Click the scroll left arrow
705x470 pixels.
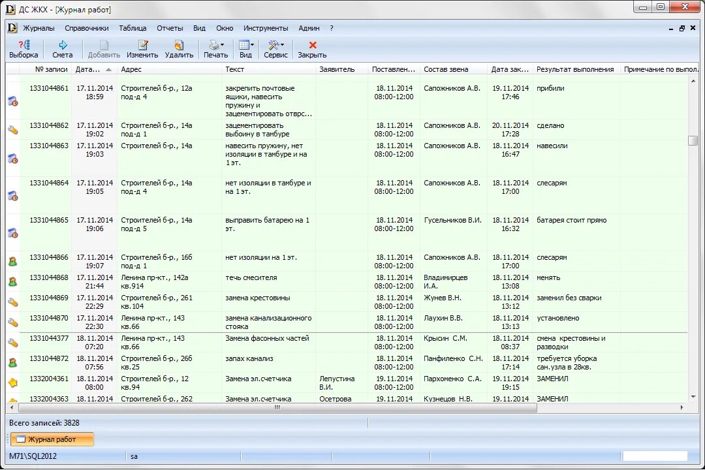click(12, 407)
